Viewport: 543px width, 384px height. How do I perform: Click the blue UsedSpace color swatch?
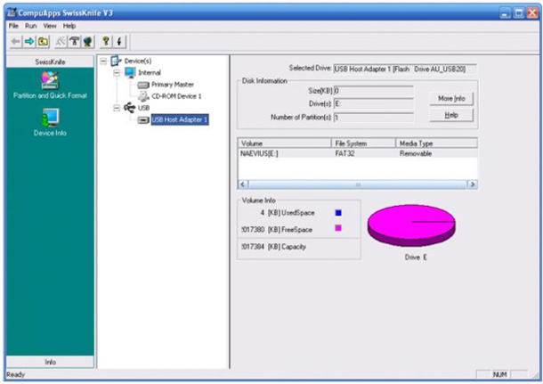[338, 213]
